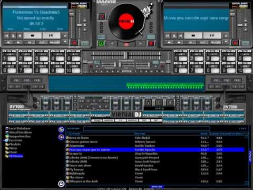
Task: Click the left arrow under the turntable
Action: (112, 43)
